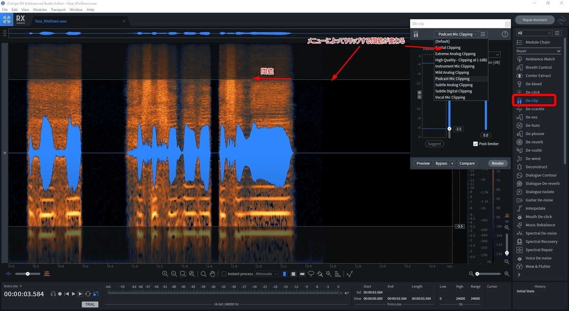Open Podcast Mic Clipping preset dropdown
569x311 pixels.
[x=456, y=34]
